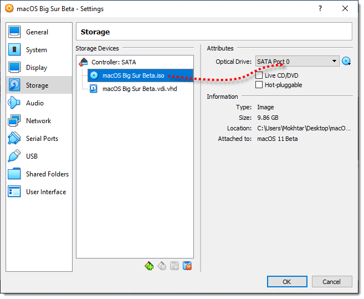
Task: Open Shared Folders settings
Action: (x=39, y=174)
